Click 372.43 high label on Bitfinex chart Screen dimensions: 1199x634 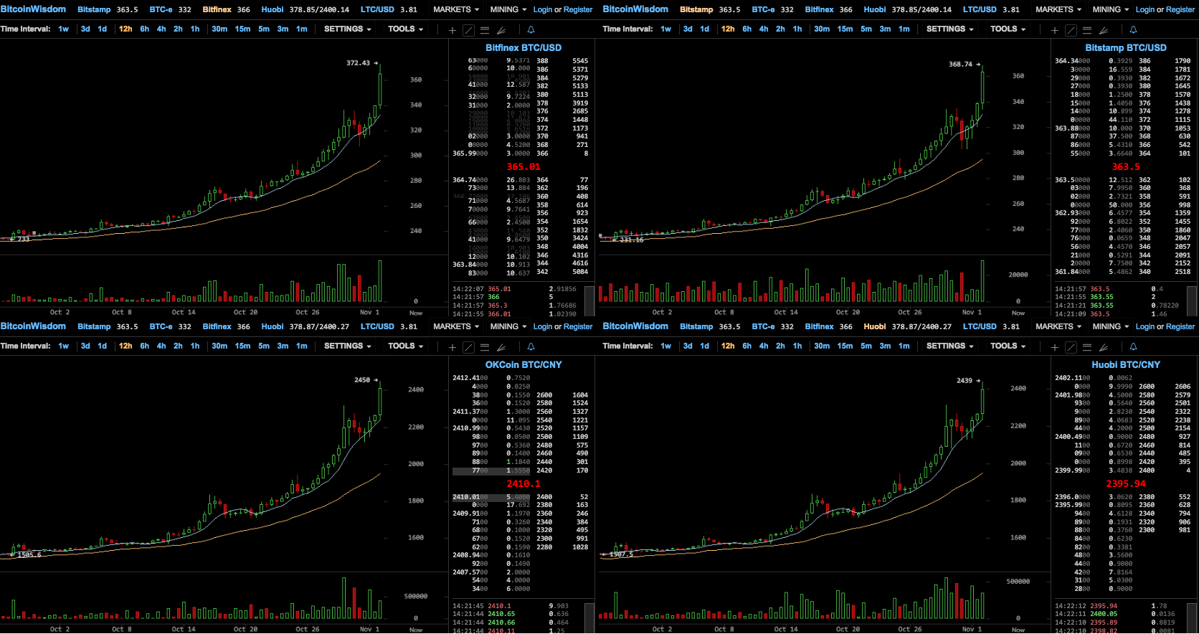[x=358, y=63]
